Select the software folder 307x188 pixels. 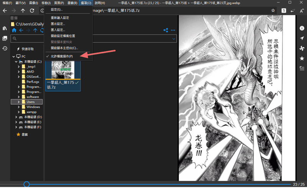33,97
